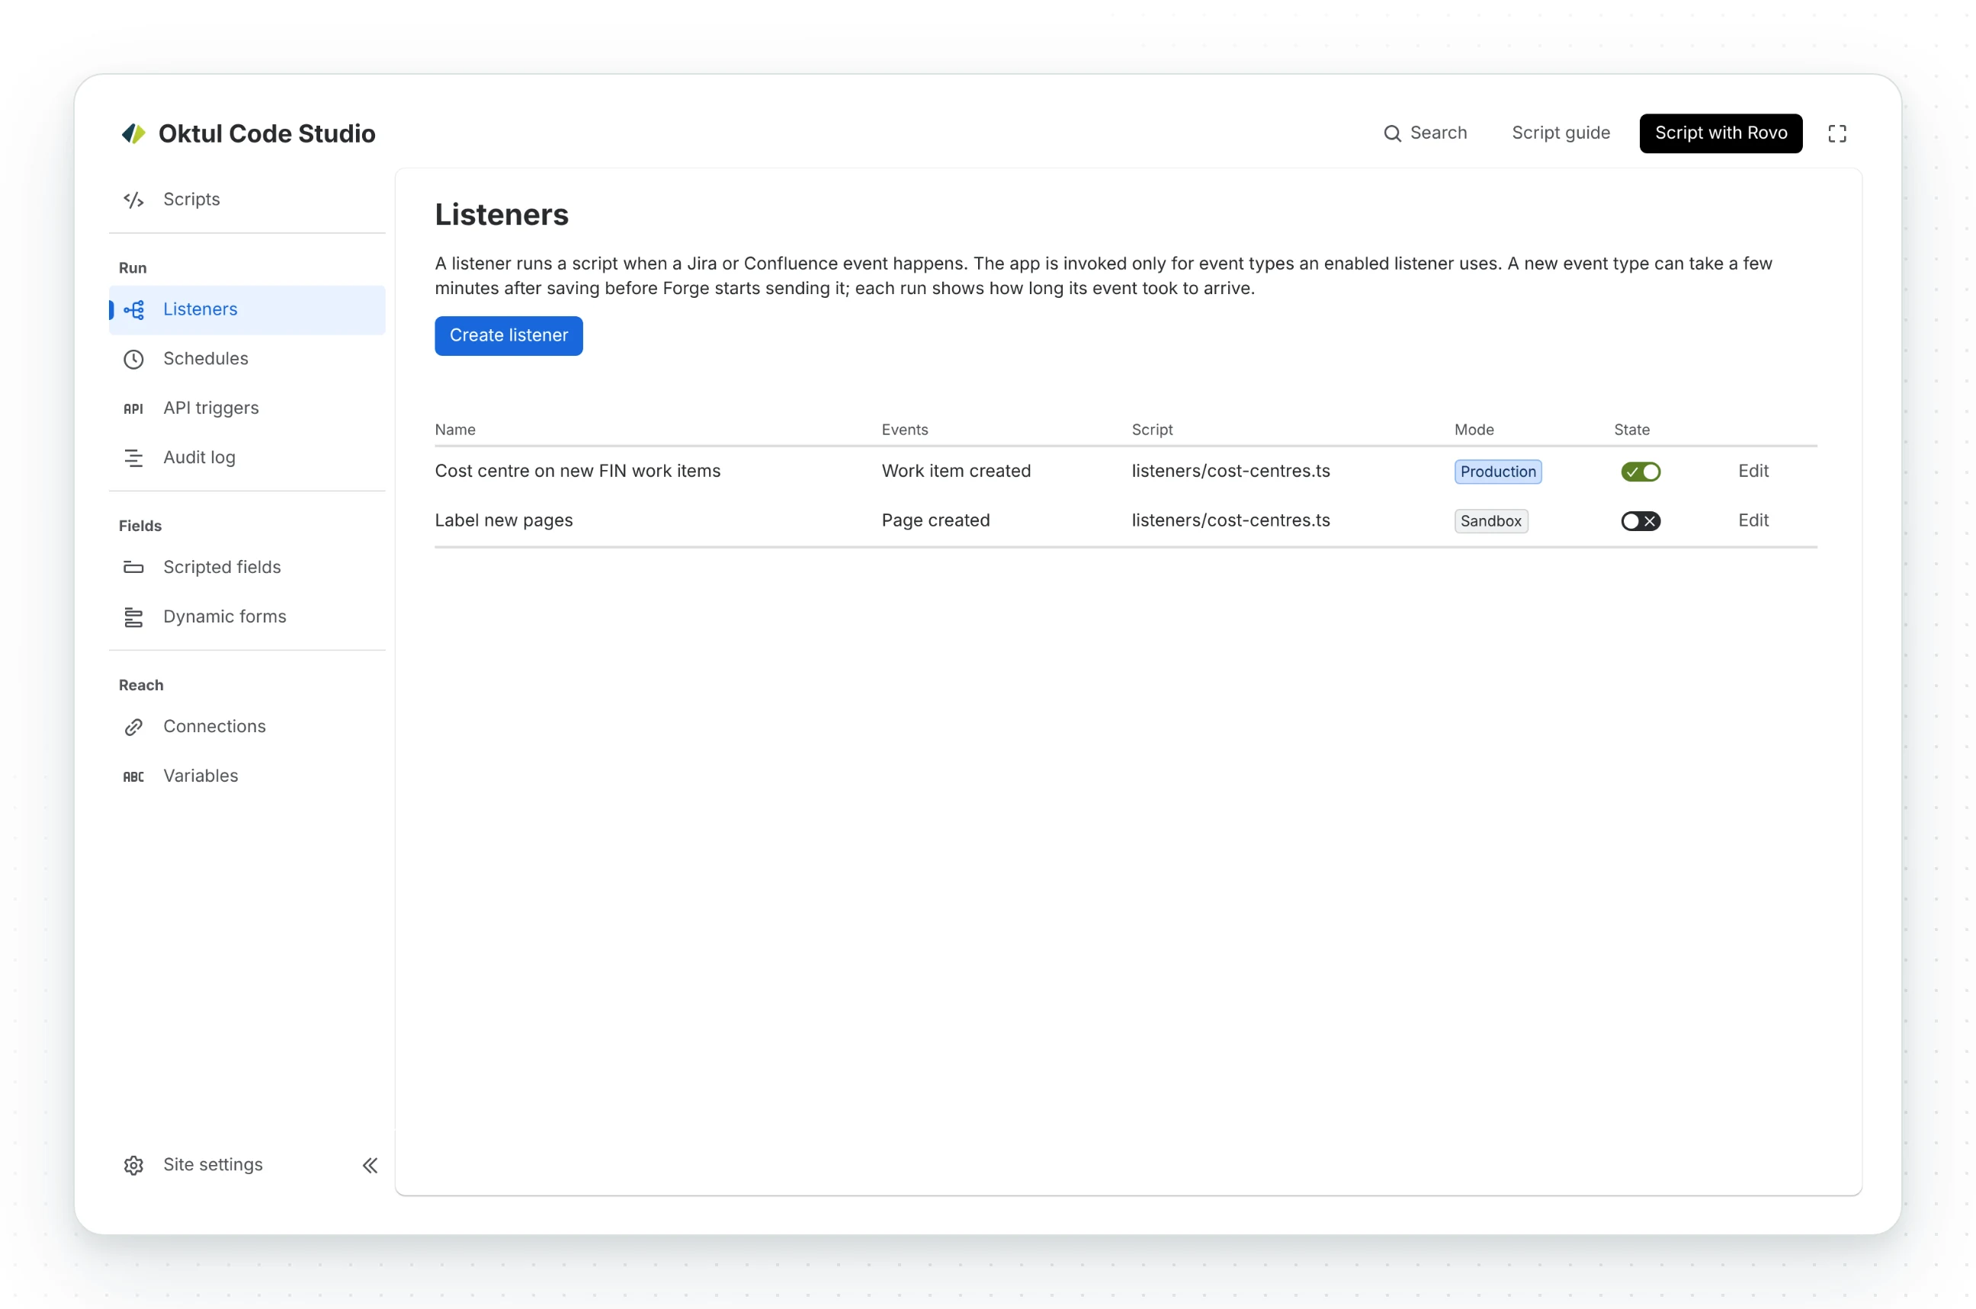Screen dimensions: 1976x1309
Task: Click Script with Rovo button
Action: [1721, 133]
